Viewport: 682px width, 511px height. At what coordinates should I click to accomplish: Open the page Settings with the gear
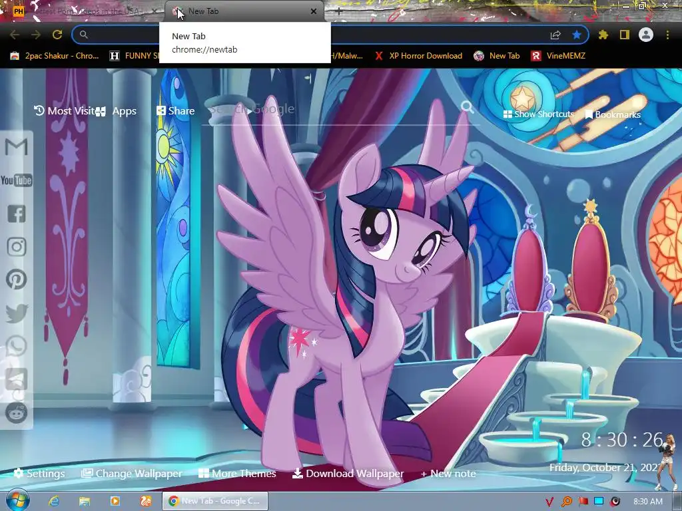coord(39,473)
